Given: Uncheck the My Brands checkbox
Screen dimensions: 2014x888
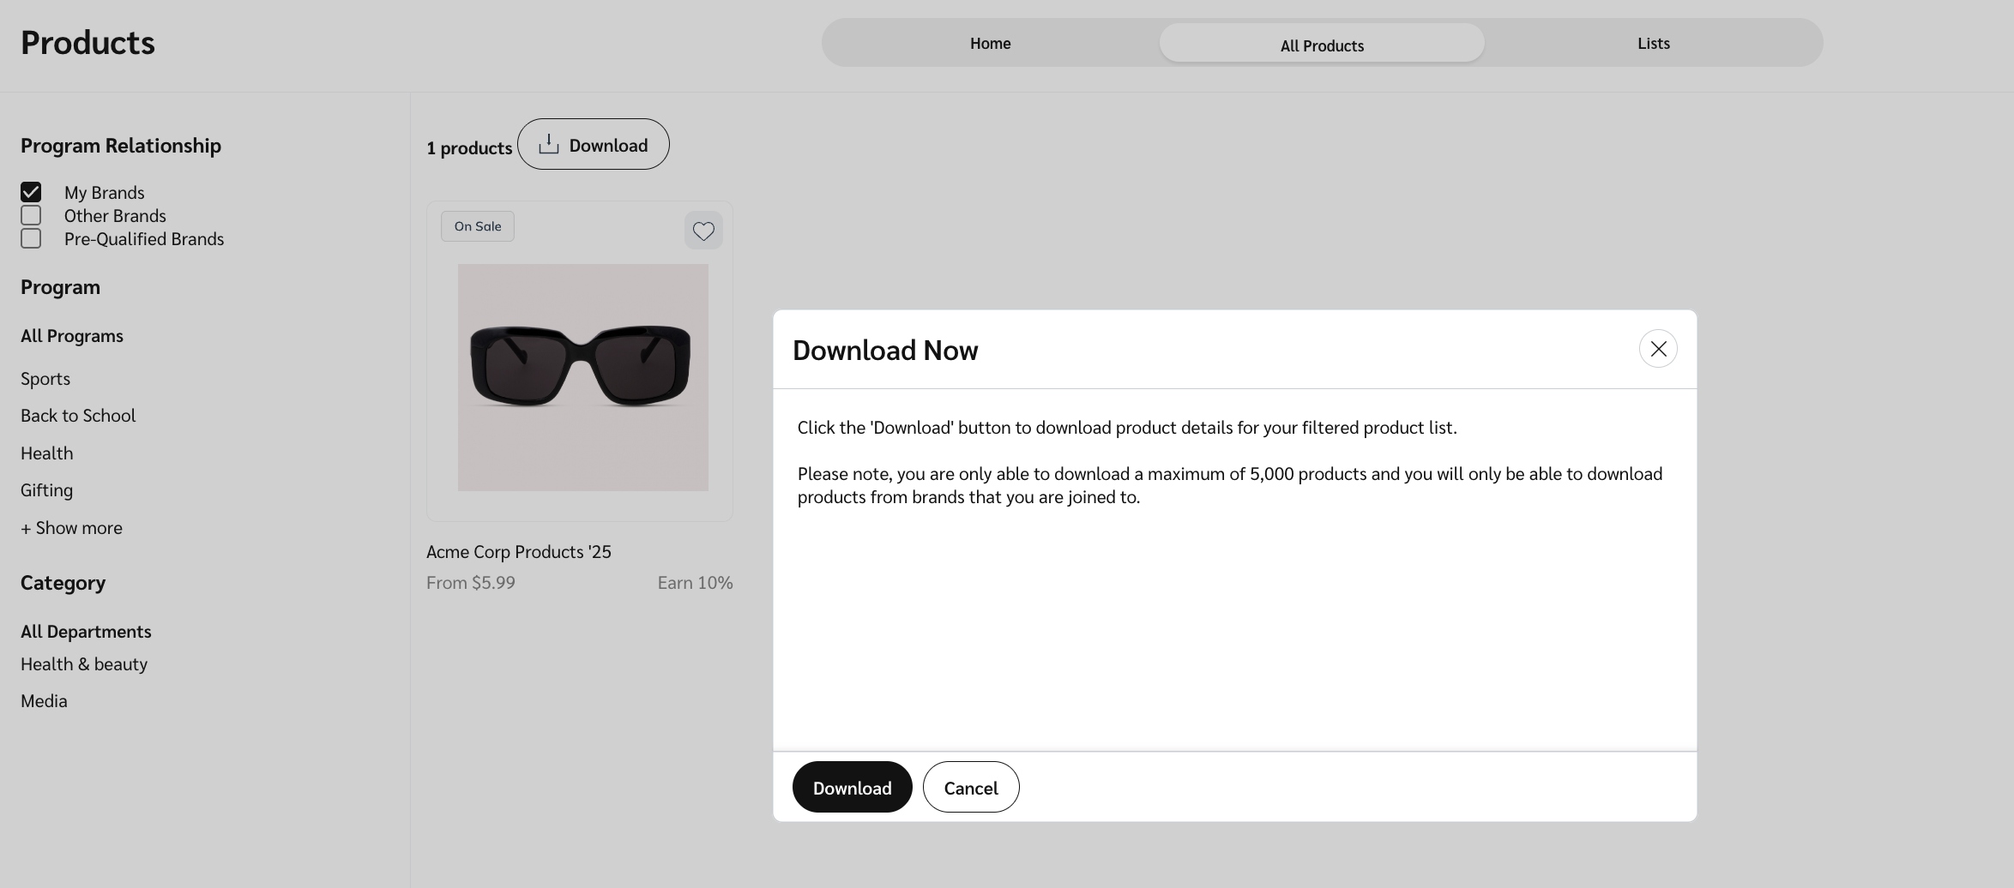Looking at the screenshot, I should [x=31, y=192].
